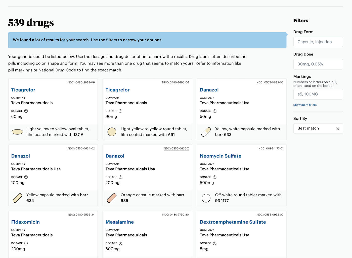
Task: Open the Dextroamphetamine Sulfate drug page
Action: (233, 222)
